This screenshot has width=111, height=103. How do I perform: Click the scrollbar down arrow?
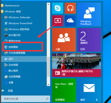48,84
